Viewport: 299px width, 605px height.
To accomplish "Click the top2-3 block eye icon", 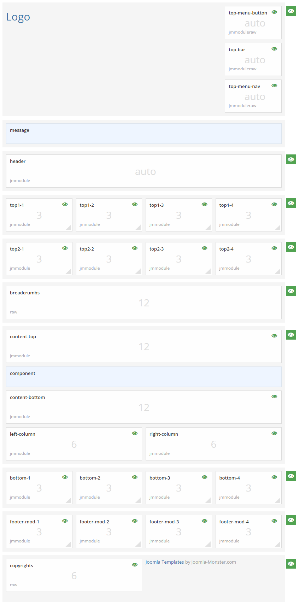I will pos(205,248).
